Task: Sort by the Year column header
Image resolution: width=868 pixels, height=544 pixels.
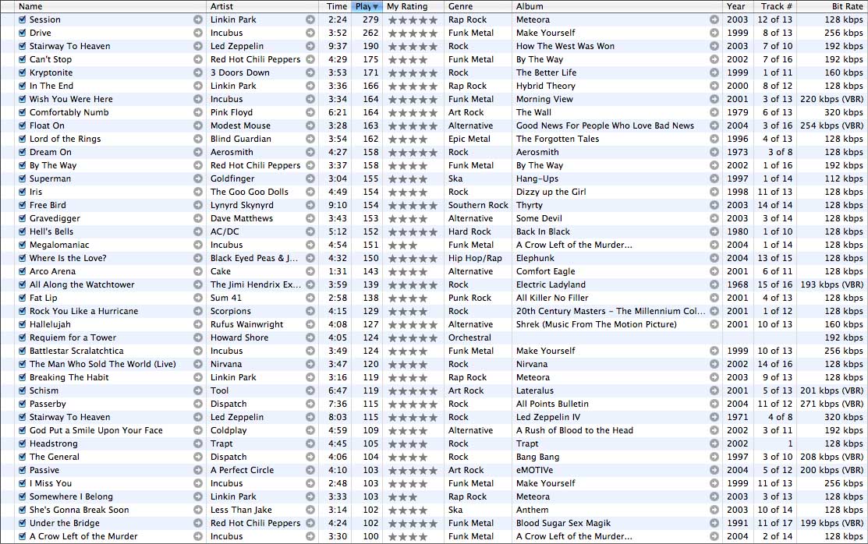Action: (737, 6)
